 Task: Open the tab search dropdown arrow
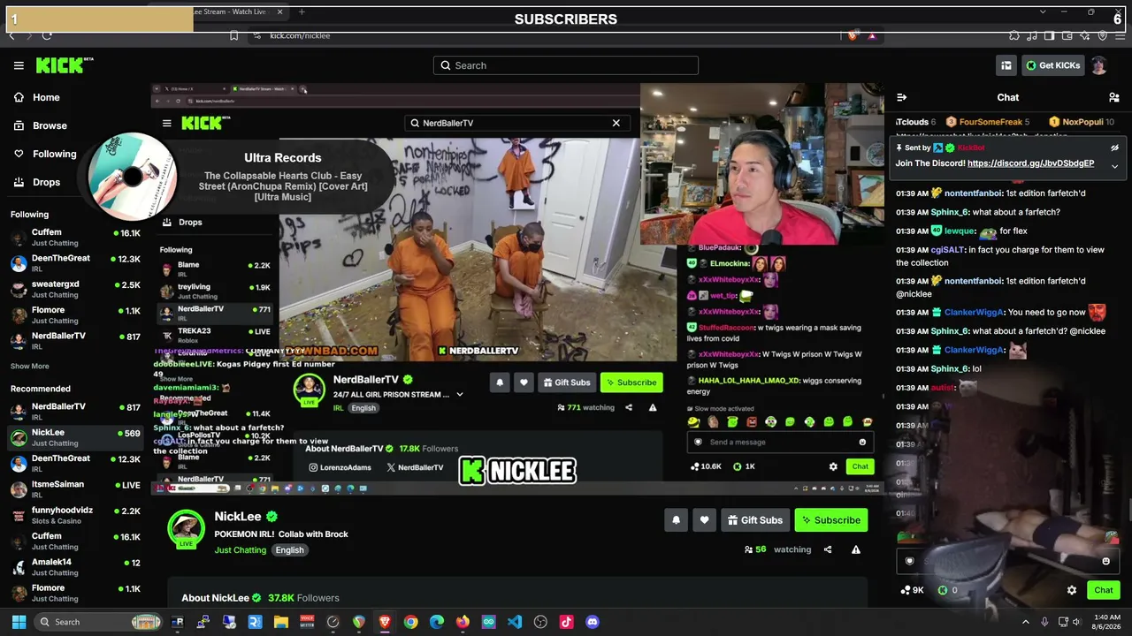1044,11
